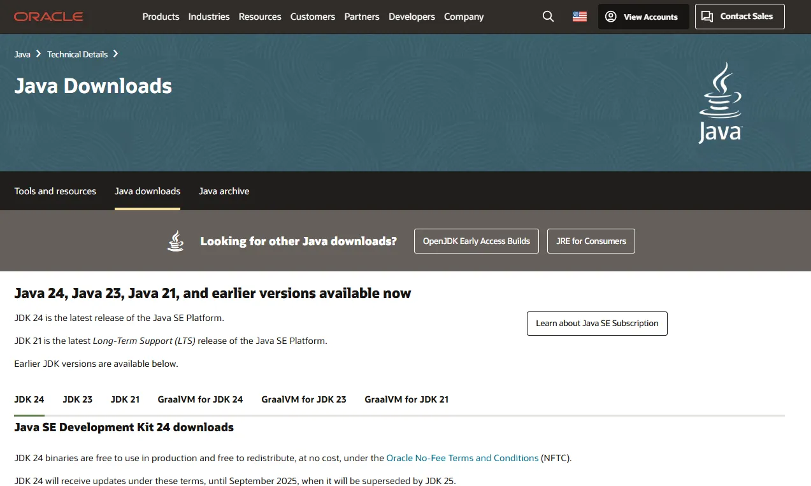Click the chevron after Technical Details breadcrumb
Screen dimensions: 811x486
pos(115,54)
